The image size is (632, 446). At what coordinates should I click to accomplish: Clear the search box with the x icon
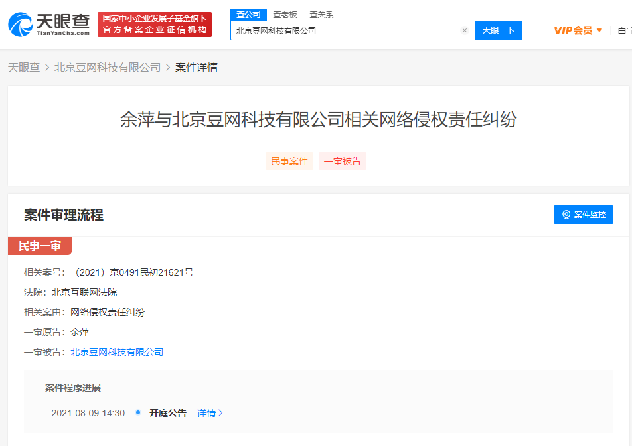point(464,30)
